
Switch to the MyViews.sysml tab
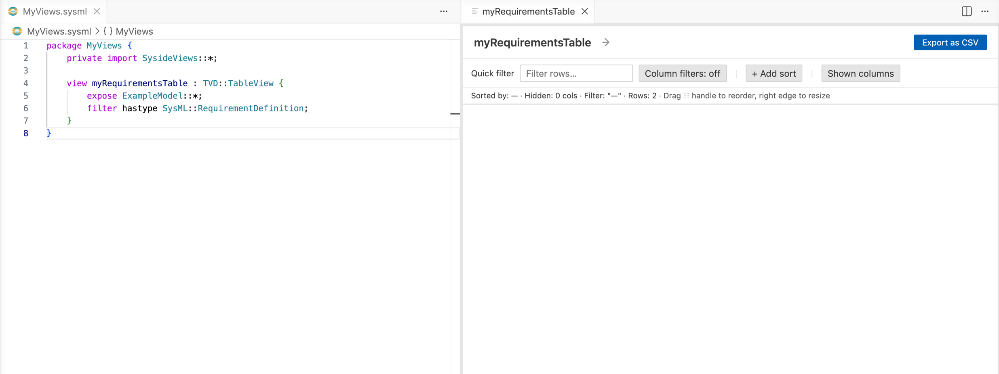pyautogui.click(x=54, y=11)
